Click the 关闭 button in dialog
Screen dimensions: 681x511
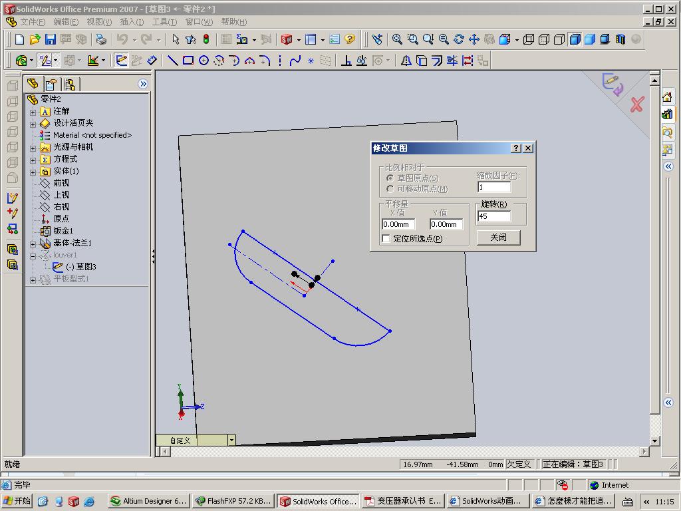tap(498, 238)
